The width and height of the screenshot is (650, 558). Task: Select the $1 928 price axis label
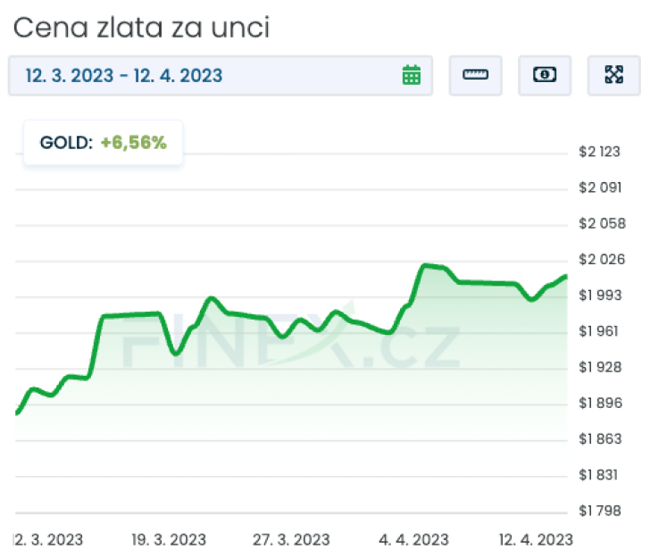(x=600, y=367)
